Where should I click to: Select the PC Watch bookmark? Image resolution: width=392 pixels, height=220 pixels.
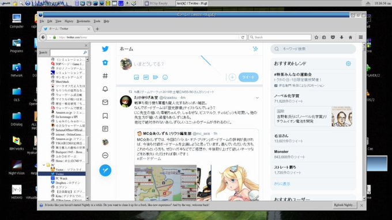coord(62,179)
